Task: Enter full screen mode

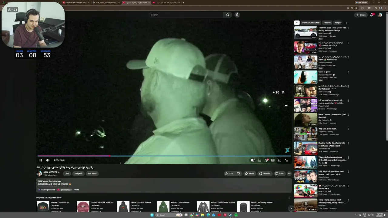Action: [286, 160]
